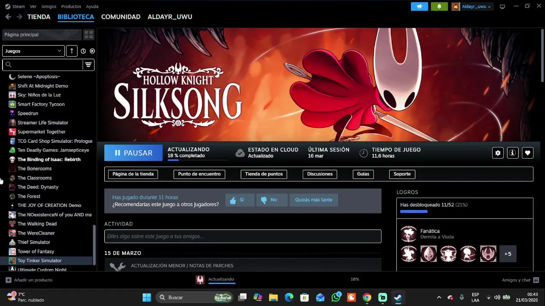Expand the Juegos dropdown filter
Image resolution: width=545 pixels, height=306 pixels.
pos(33,51)
